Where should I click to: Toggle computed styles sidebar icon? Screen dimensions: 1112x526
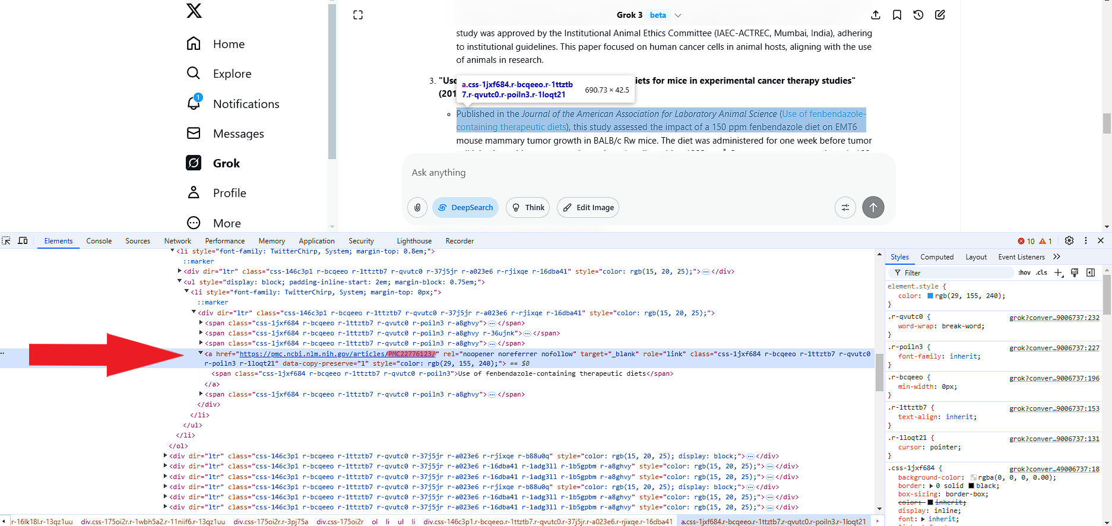pyautogui.click(x=1091, y=272)
